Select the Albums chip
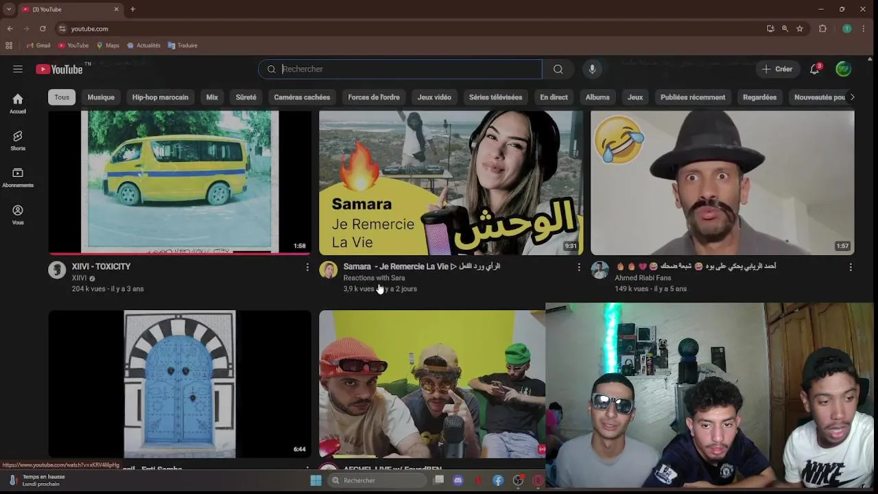878x494 pixels. [597, 97]
